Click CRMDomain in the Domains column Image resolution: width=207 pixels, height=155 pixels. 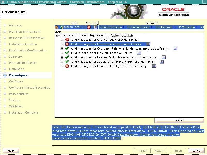[164, 27]
